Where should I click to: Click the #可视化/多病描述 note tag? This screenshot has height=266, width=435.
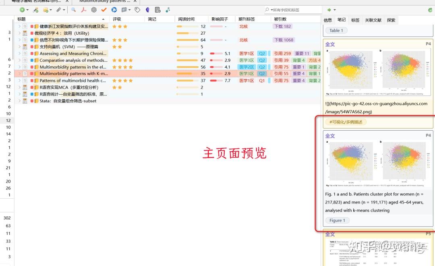(346, 122)
